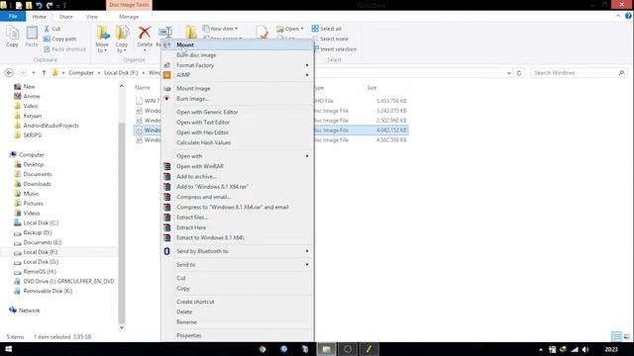The height and width of the screenshot is (356, 634).
Task: Click Invert selection in ribbon
Action: [x=338, y=48]
